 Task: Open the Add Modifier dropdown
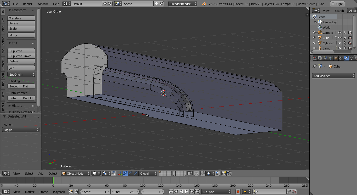333,76
